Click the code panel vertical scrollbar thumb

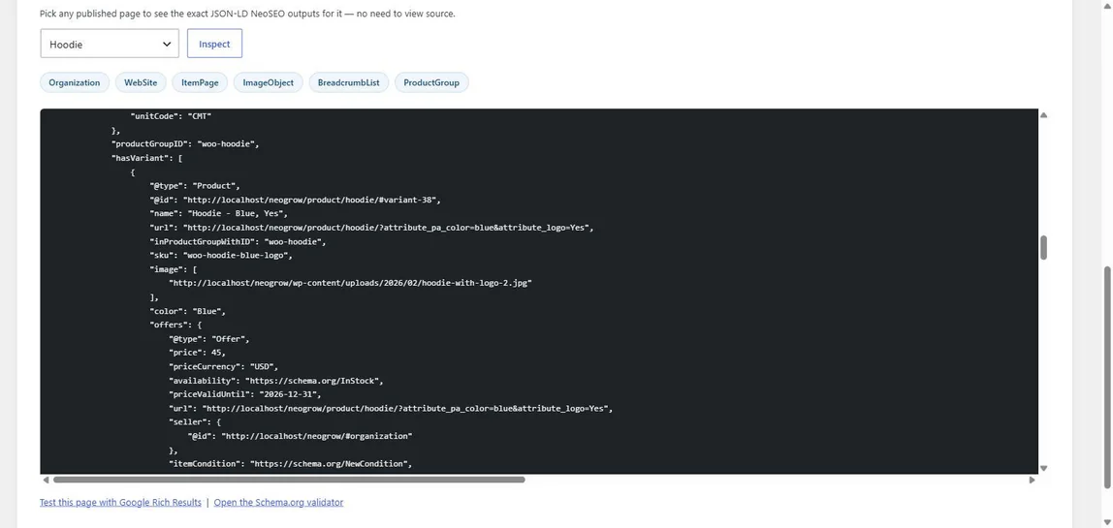coord(1043,248)
